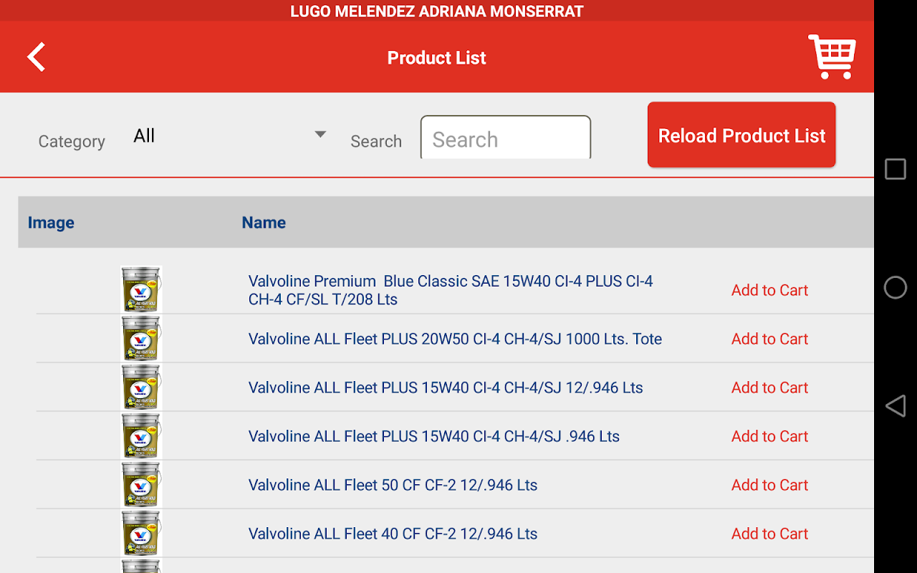Open thumbnail of ALL Fleet PLUS 15W40 SJ .946 Lts
917x573 pixels.
141,436
